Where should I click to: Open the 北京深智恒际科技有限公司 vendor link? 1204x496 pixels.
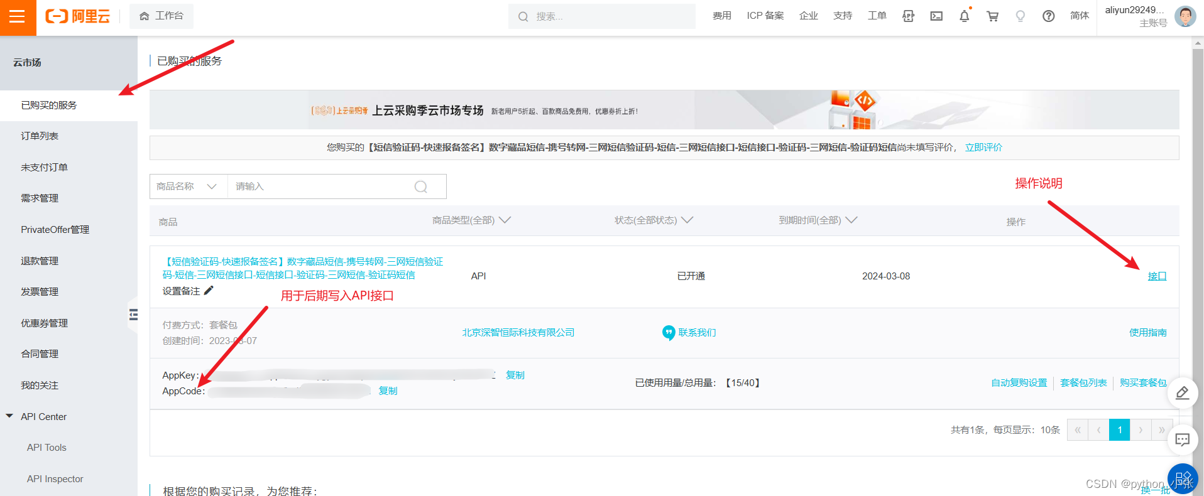[x=518, y=332]
